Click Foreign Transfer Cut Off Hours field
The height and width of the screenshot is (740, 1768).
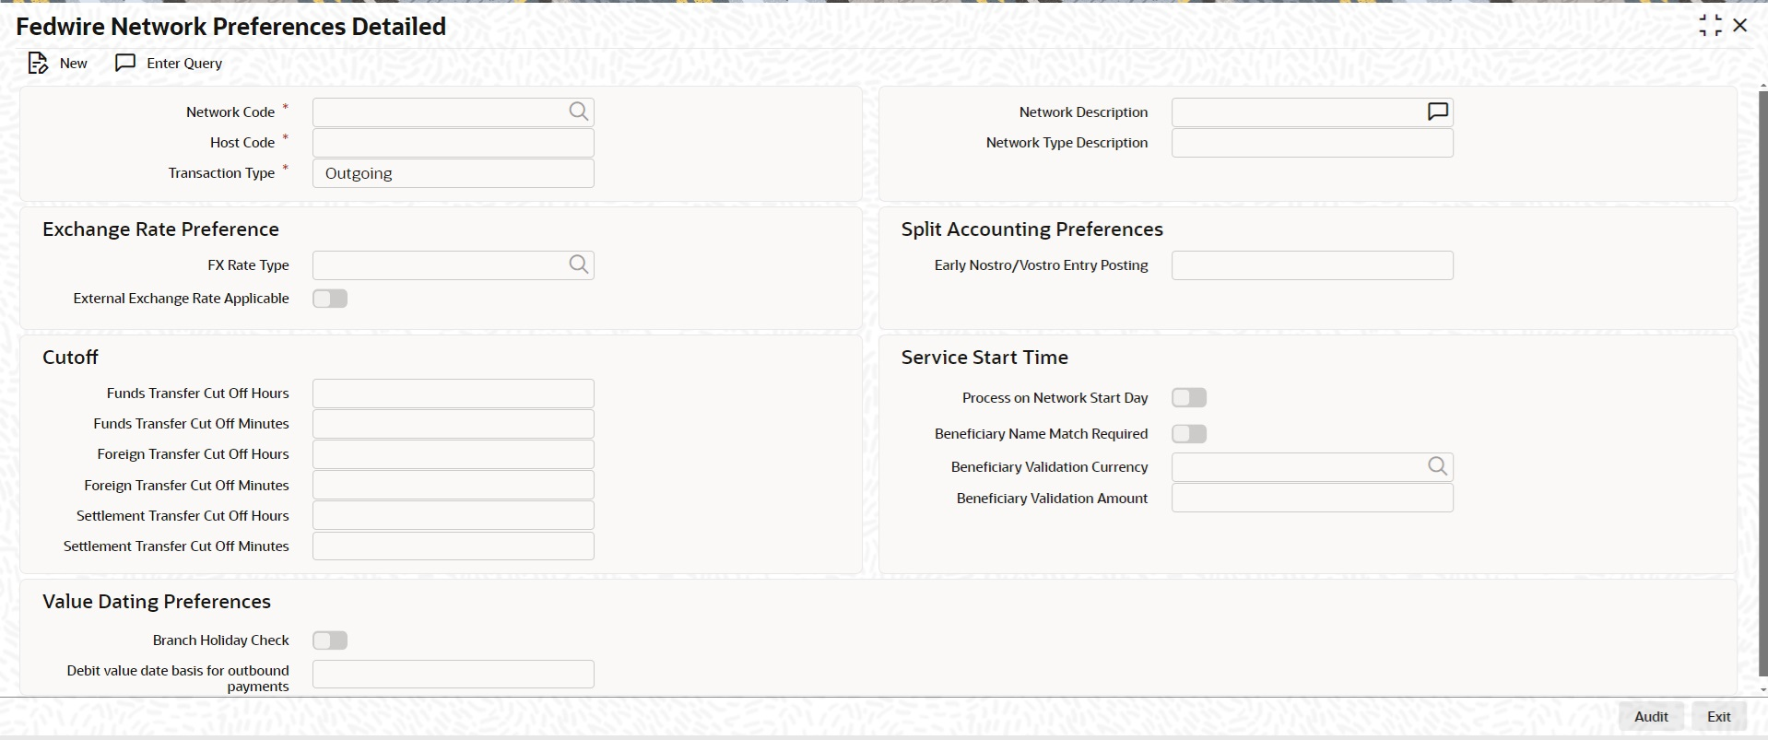(x=454, y=454)
